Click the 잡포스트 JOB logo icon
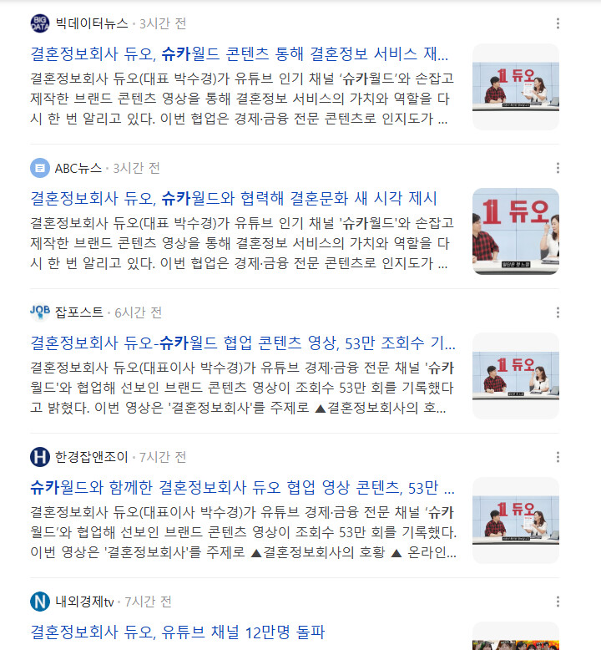 coord(40,312)
